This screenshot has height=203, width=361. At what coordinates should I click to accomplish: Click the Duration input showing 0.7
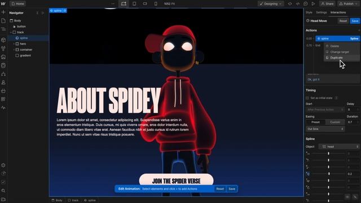click(x=353, y=122)
